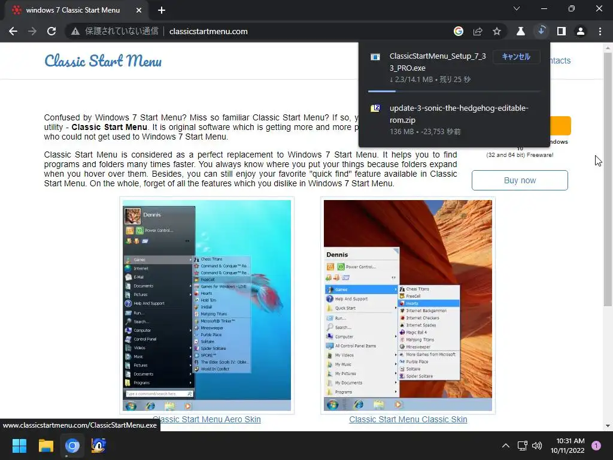Click the Google icon in address bar
Screen dimensions: 613x460
pos(458,31)
